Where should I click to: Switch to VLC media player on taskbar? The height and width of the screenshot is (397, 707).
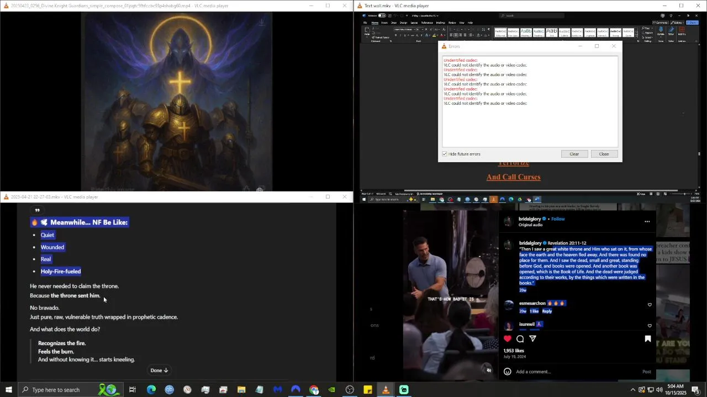click(x=386, y=390)
